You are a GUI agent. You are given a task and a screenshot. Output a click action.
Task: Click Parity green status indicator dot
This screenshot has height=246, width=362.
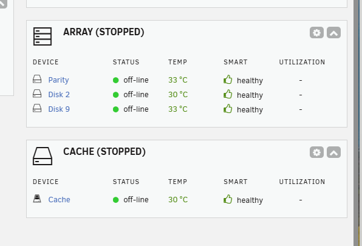coord(115,80)
